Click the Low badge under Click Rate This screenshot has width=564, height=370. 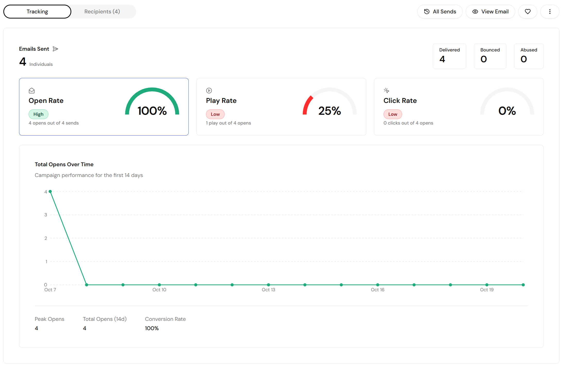pyautogui.click(x=393, y=114)
